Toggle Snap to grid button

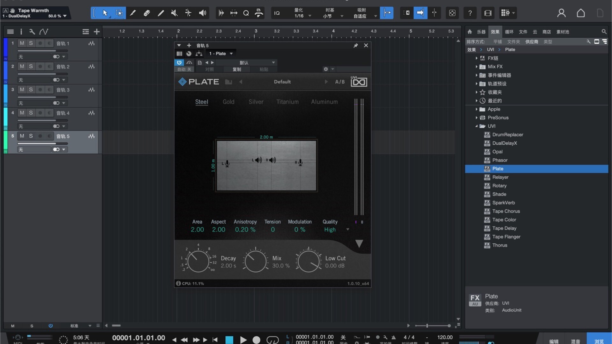click(x=387, y=13)
